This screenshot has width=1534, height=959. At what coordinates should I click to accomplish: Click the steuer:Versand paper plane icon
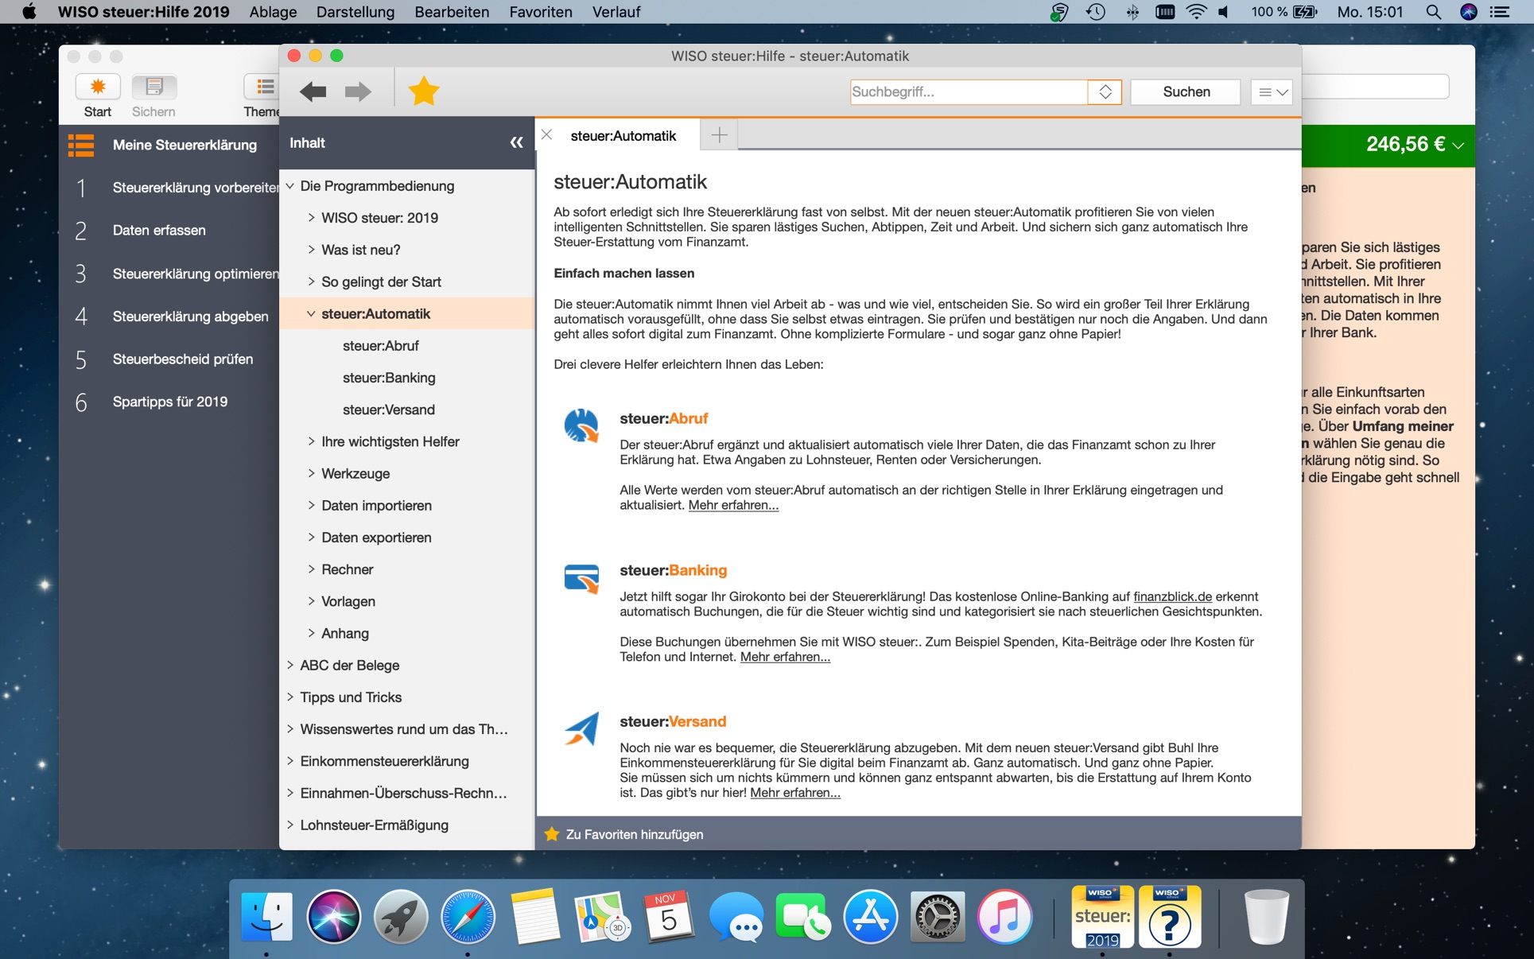[581, 729]
